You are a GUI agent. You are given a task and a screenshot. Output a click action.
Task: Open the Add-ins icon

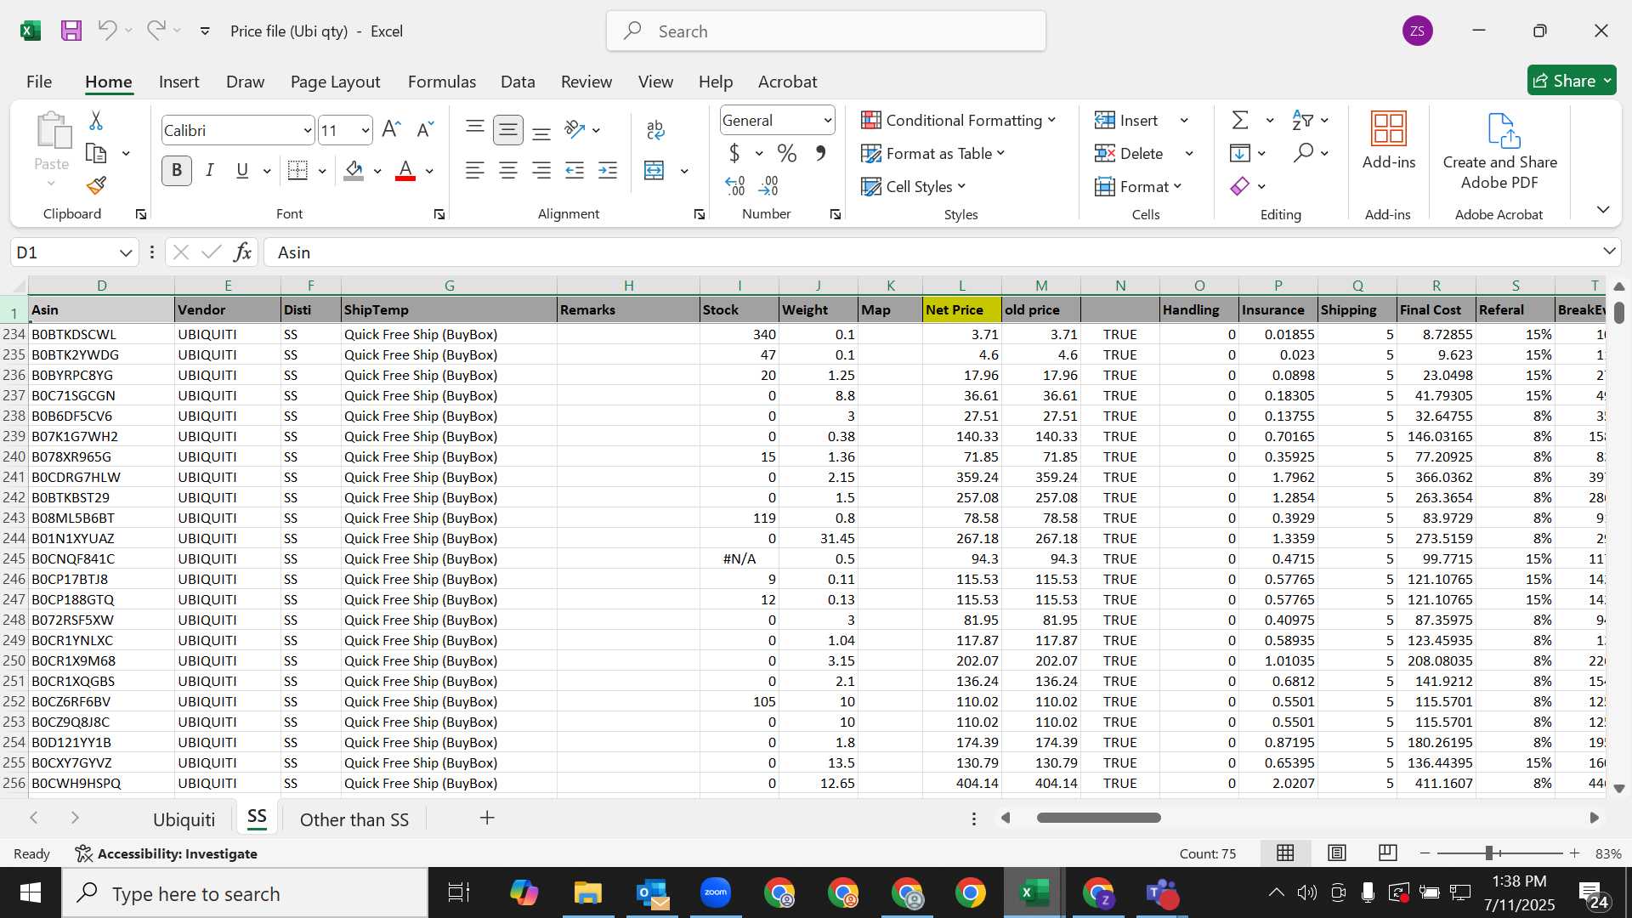point(1389,140)
